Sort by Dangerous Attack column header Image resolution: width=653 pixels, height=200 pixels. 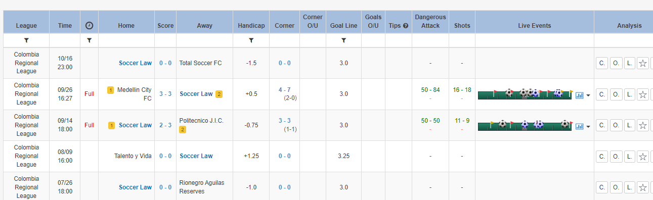coord(430,22)
